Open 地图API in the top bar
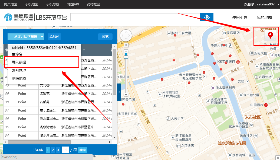Image resolution: width=280 pixels, height=160 pixels. (73, 4)
